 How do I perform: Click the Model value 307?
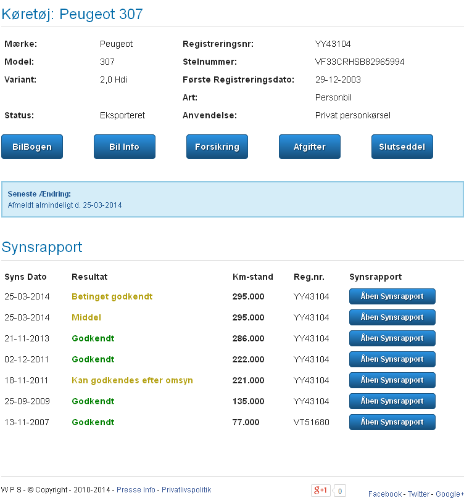coord(107,62)
